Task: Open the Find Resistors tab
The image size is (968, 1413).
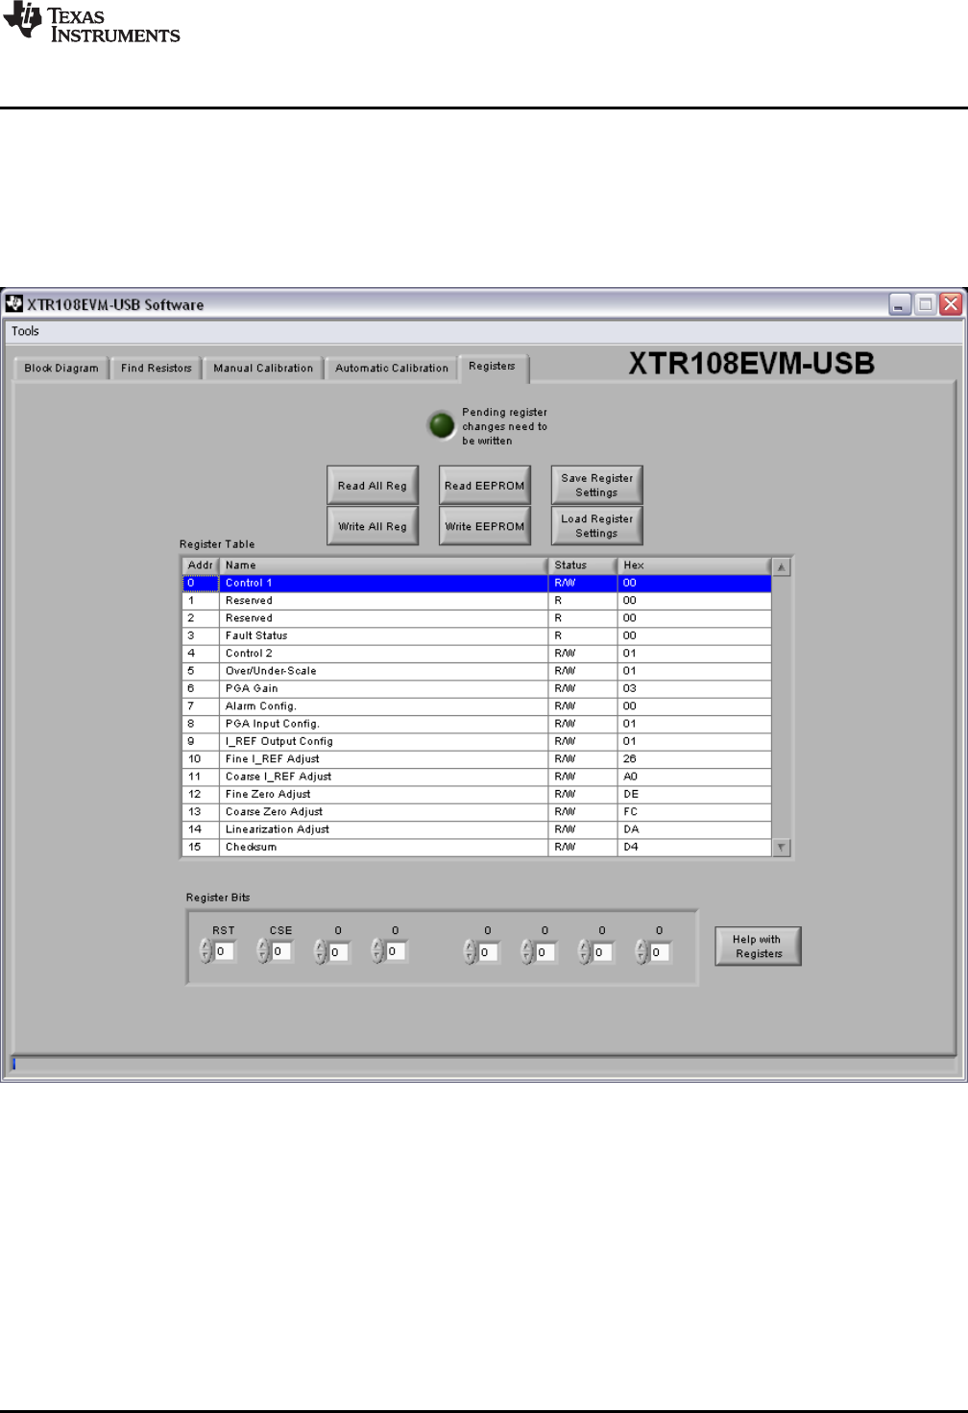Action: coord(157,368)
